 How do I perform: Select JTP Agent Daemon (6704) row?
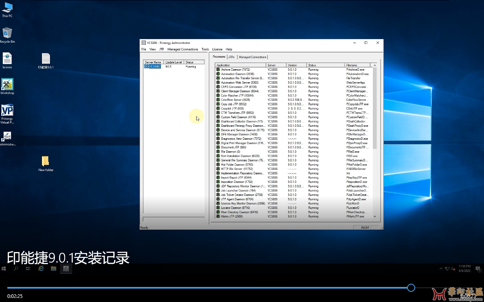pos(294,199)
